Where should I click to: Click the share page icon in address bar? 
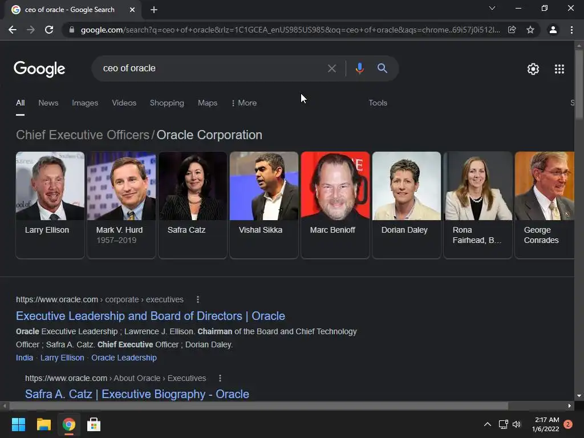(x=512, y=30)
